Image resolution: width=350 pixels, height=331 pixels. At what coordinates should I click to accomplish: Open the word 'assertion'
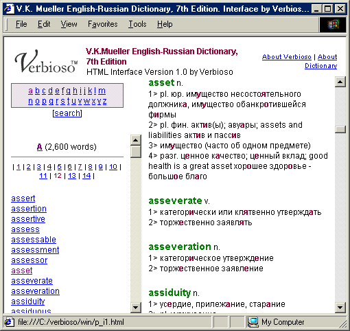point(29,209)
